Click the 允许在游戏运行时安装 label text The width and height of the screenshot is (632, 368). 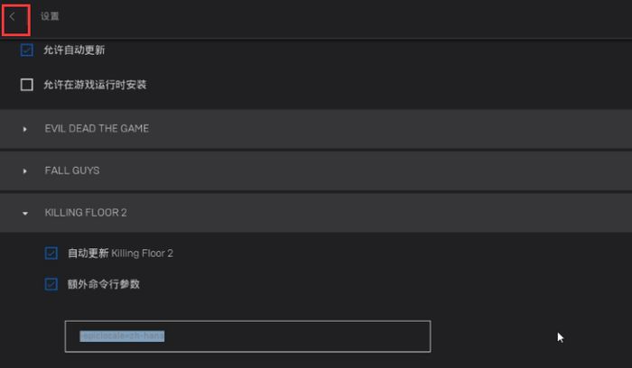coord(95,85)
